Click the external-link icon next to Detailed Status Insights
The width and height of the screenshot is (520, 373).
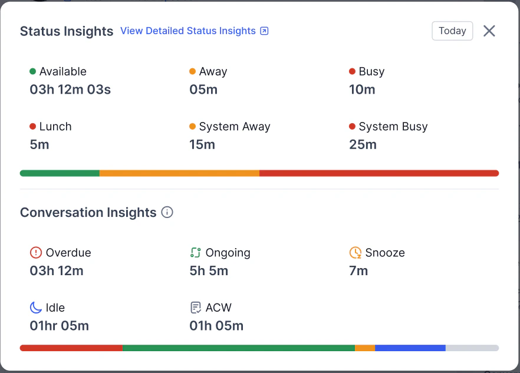pyautogui.click(x=264, y=31)
